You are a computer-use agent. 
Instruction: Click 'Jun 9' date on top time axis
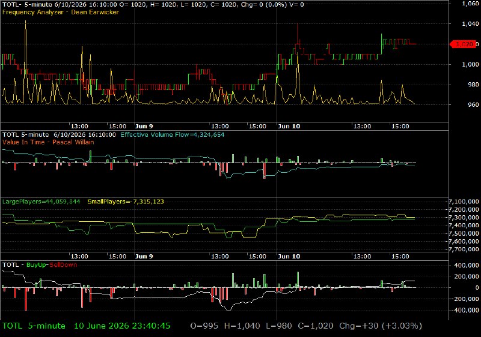click(x=144, y=127)
